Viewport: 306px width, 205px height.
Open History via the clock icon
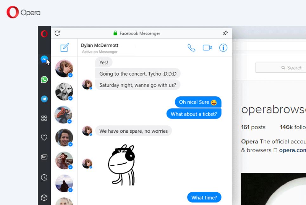click(x=44, y=177)
